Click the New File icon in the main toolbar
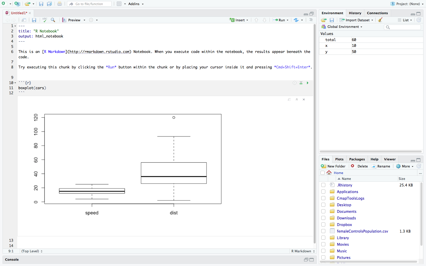Image resolution: width=426 pixels, height=266 pixels. click(x=3, y=4)
